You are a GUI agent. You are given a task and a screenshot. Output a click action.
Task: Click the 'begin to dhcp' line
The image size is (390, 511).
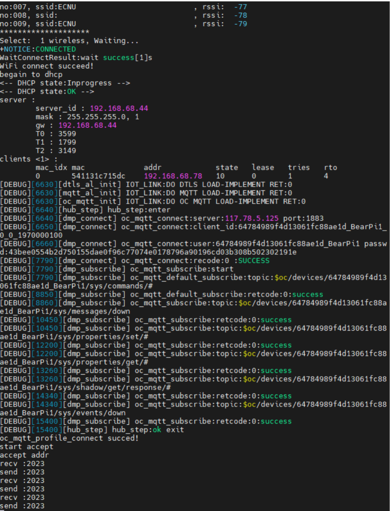31,75
